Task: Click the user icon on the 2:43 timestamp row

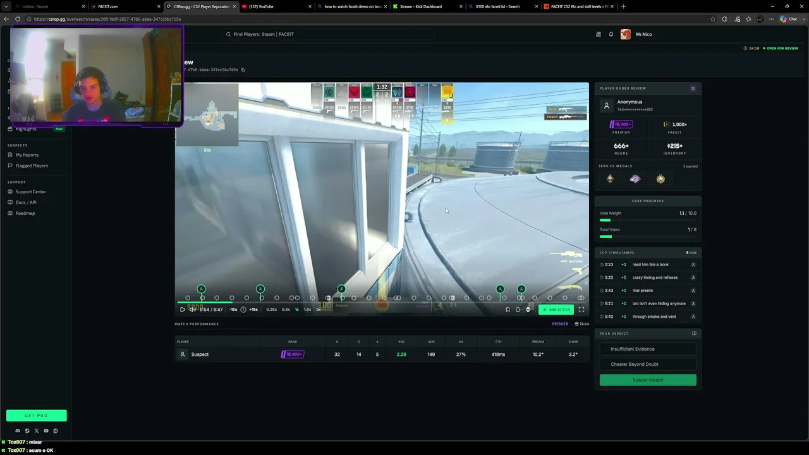Action: (693, 291)
